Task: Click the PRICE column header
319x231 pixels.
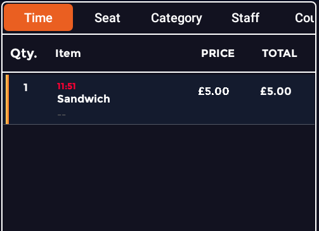Action: (x=218, y=53)
